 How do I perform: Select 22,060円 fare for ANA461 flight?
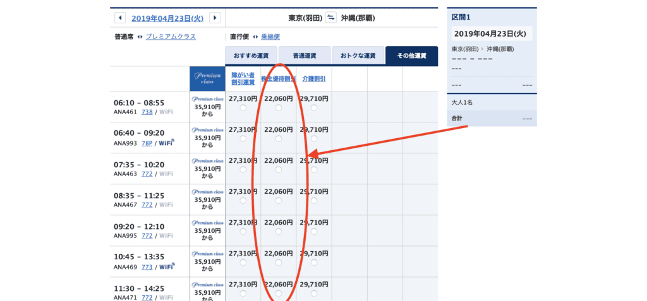(279, 108)
